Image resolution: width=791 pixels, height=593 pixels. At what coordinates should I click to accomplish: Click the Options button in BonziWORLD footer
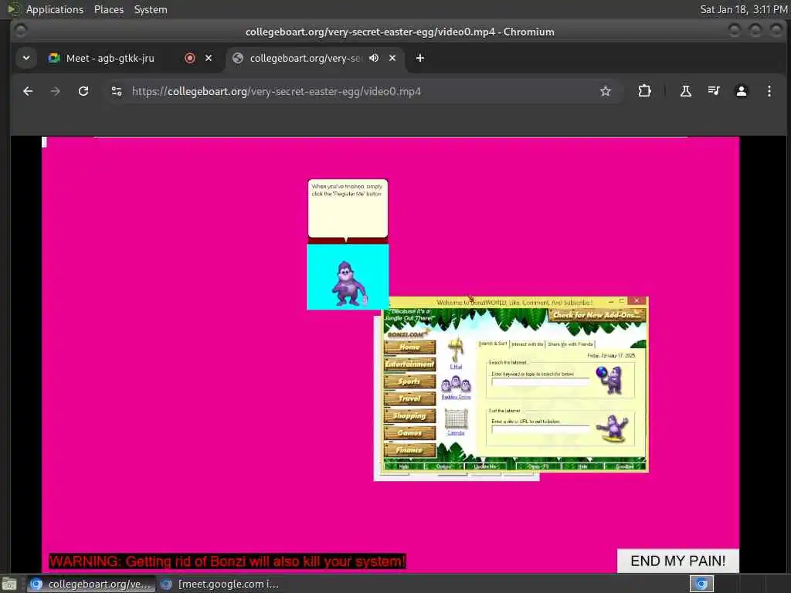click(x=443, y=466)
